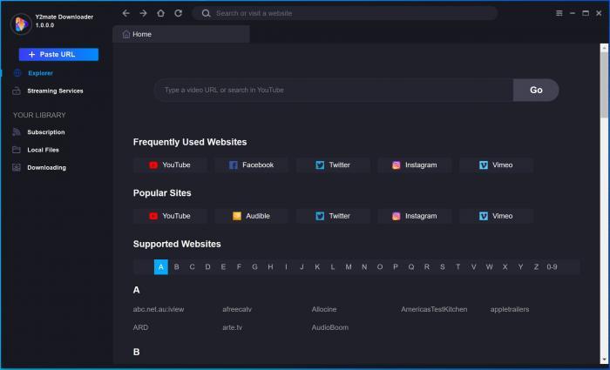Image resolution: width=610 pixels, height=370 pixels.
Task: Open the arte.tv link
Action: pyautogui.click(x=233, y=327)
